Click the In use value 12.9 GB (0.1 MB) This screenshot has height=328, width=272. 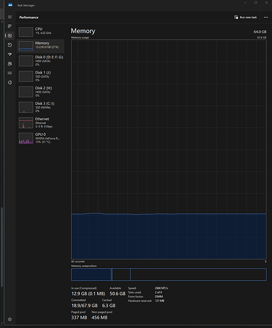(x=88, y=294)
